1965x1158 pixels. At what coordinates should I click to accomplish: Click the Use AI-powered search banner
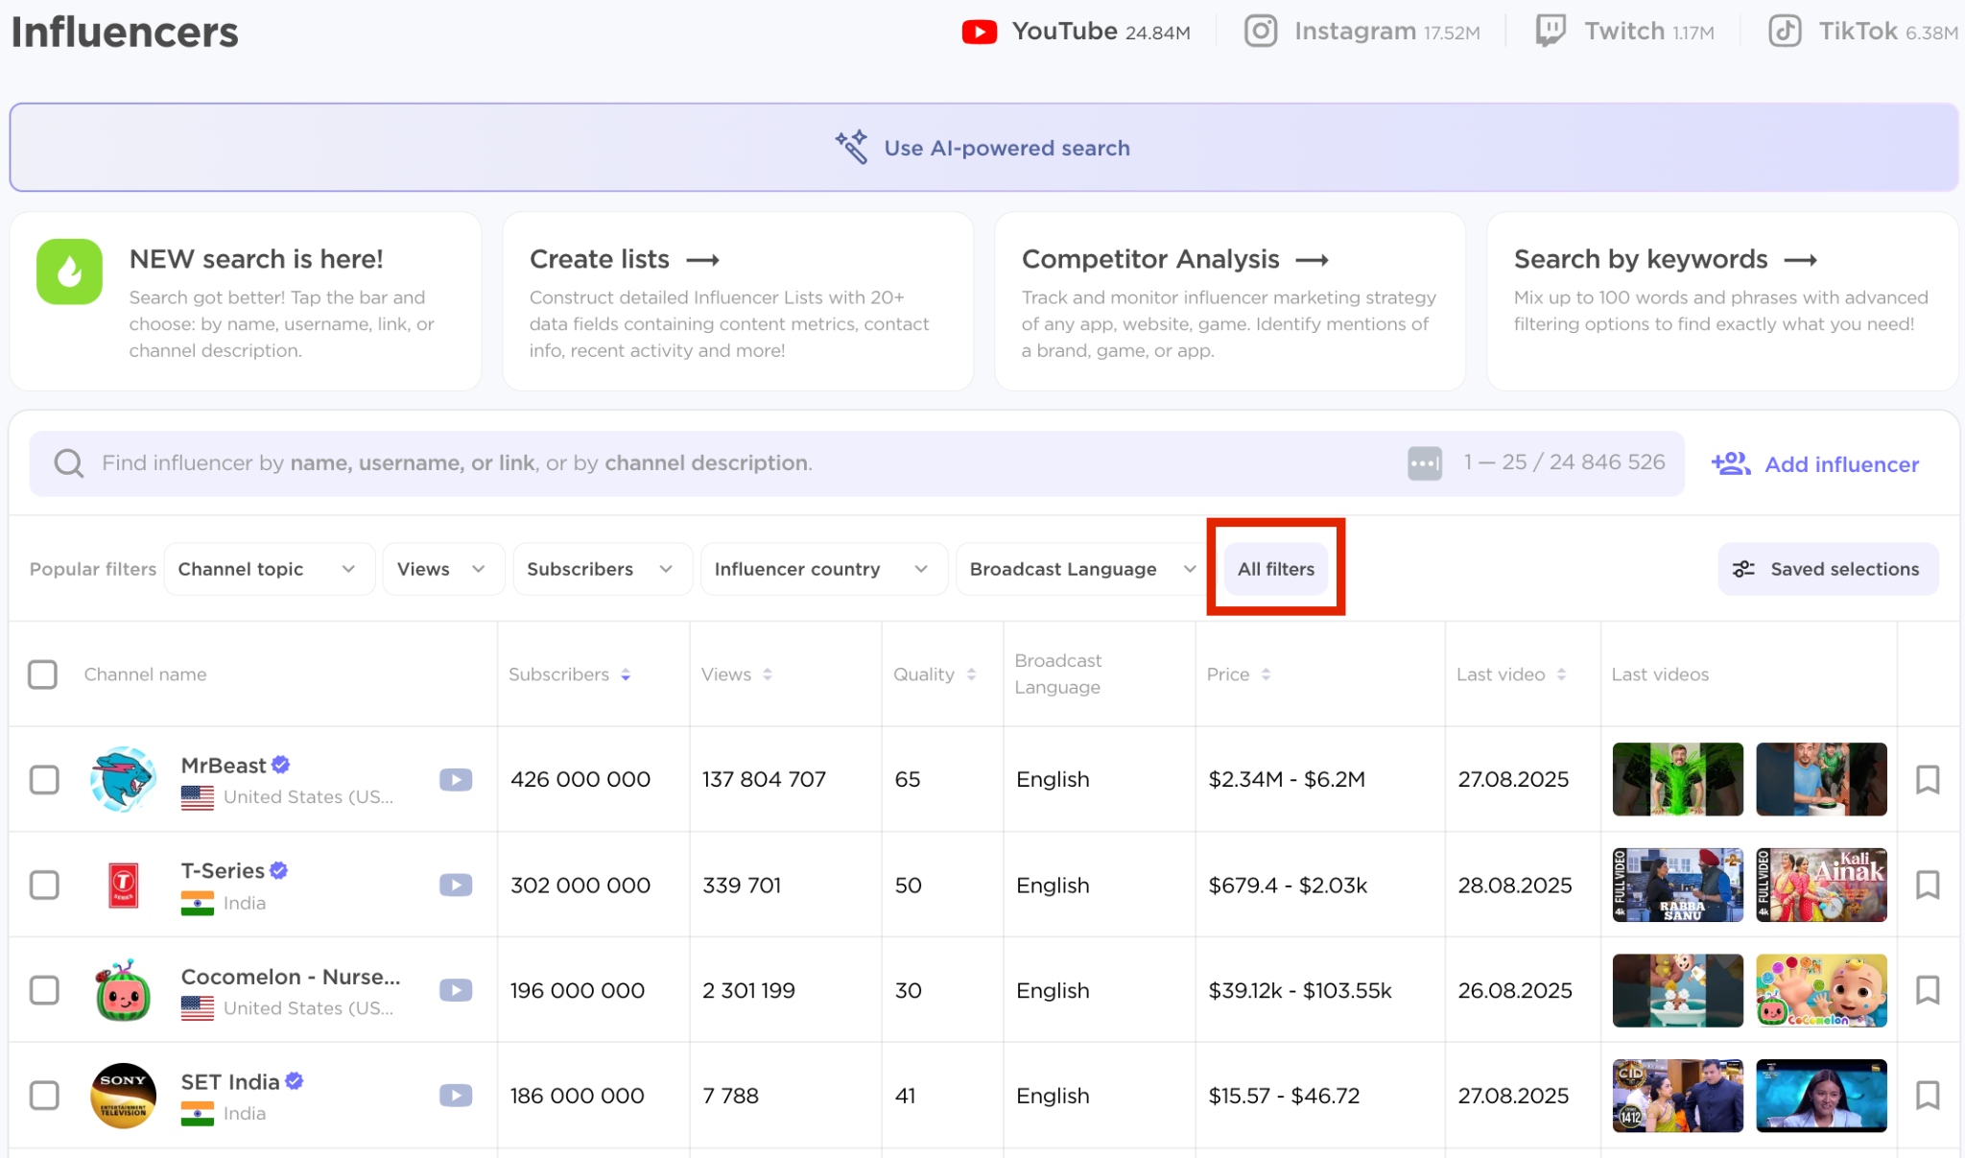pyautogui.click(x=982, y=148)
